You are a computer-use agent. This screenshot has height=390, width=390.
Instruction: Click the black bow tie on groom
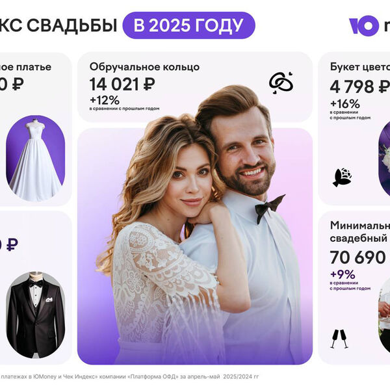pos(270,208)
